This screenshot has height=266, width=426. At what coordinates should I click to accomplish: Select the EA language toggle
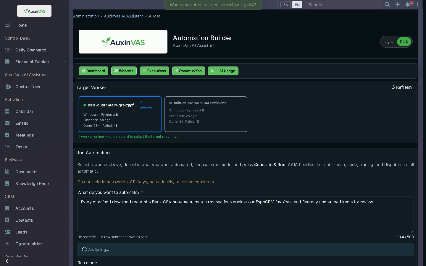point(285,5)
